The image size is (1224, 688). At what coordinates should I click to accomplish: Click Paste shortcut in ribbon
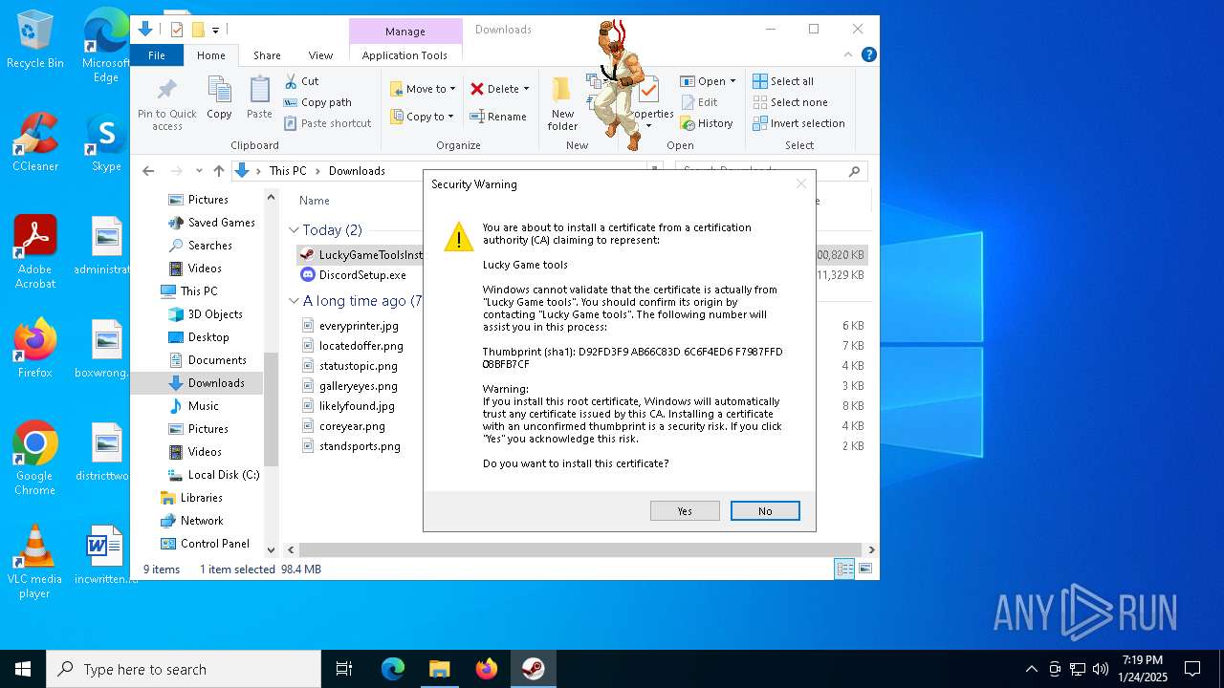coord(328,123)
